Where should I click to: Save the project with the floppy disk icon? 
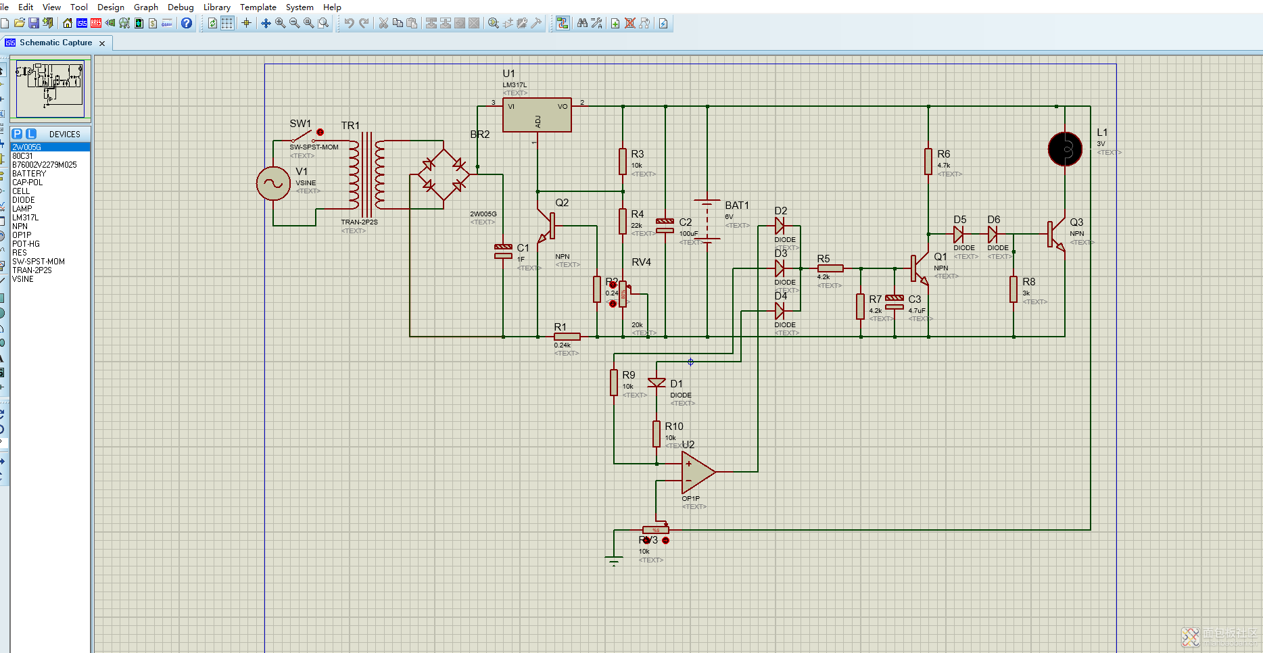33,23
